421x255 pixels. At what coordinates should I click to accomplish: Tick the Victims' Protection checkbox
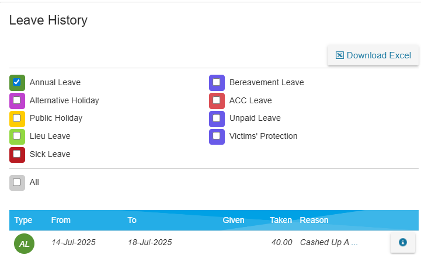click(217, 136)
